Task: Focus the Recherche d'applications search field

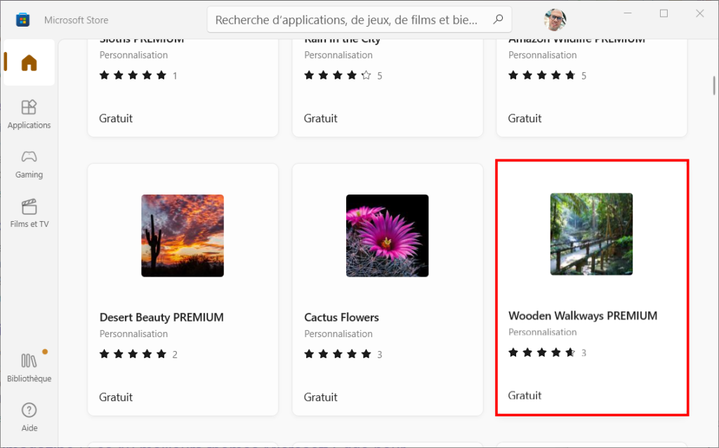Action: click(x=359, y=20)
